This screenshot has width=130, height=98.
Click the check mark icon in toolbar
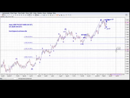pos(55,15)
